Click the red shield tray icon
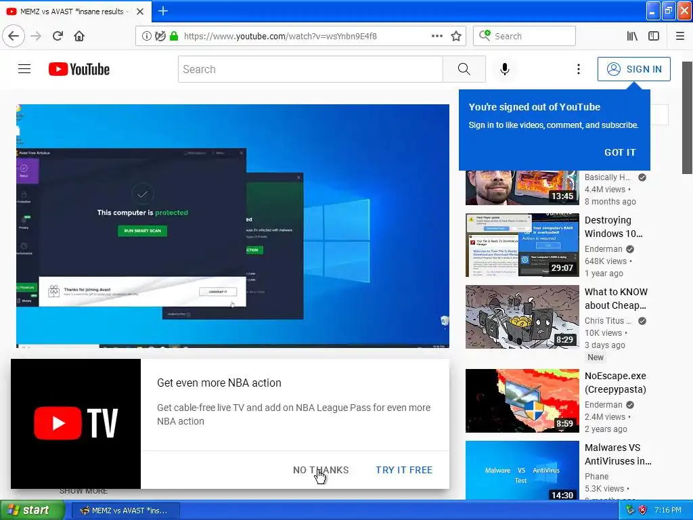693x520 pixels. [643, 511]
